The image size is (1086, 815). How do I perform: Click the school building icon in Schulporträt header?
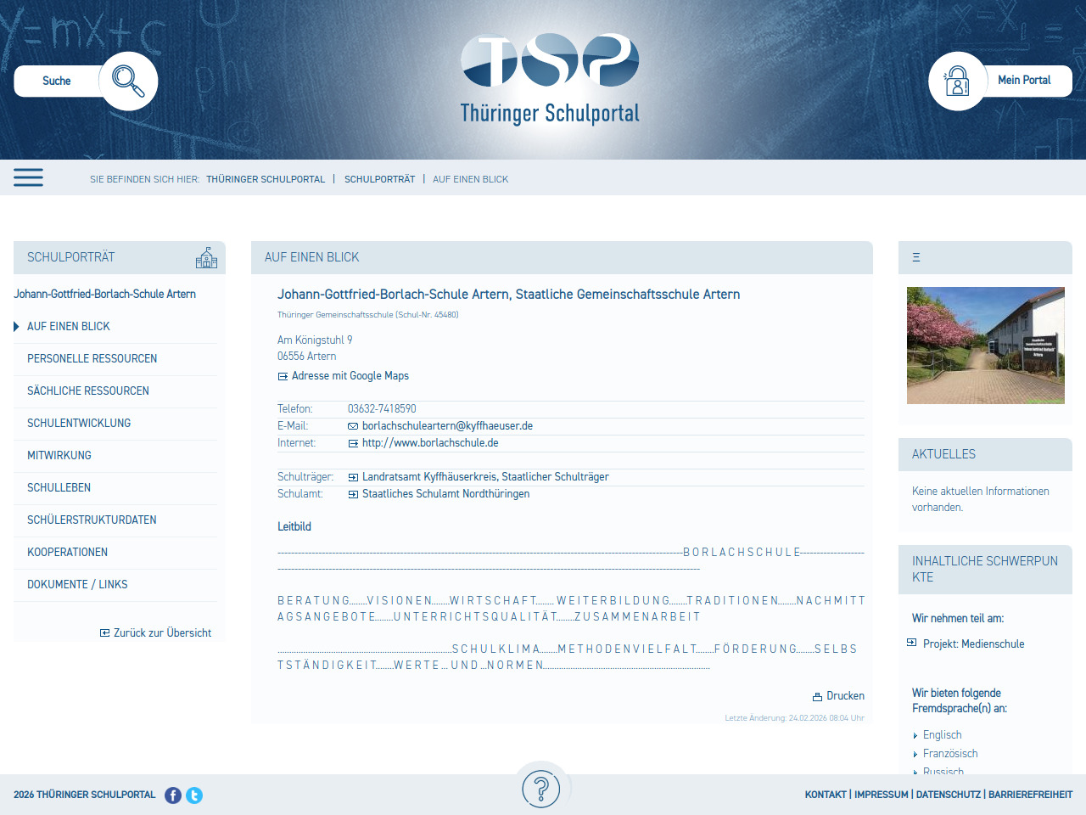pyautogui.click(x=206, y=258)
